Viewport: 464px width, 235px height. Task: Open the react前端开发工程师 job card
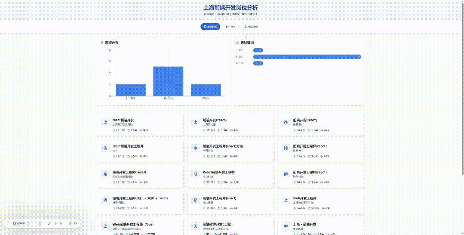141,151
